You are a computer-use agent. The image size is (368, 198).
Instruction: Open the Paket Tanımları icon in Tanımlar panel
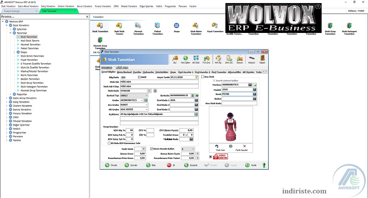[x=158, y=29]
